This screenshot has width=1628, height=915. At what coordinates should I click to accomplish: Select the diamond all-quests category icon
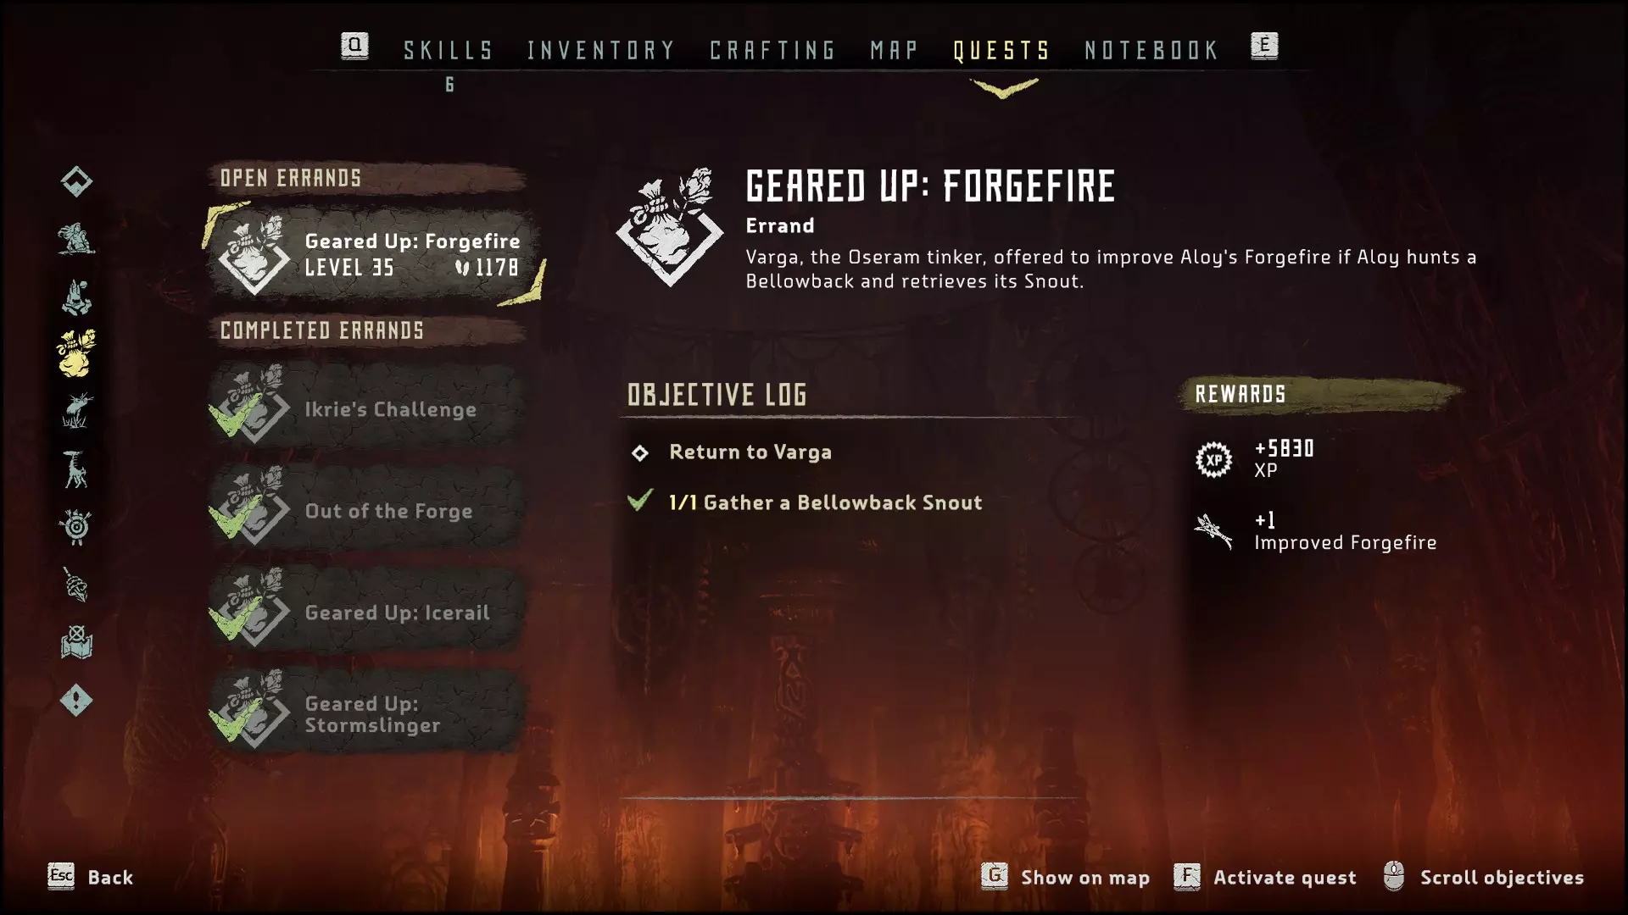(76, 181)
